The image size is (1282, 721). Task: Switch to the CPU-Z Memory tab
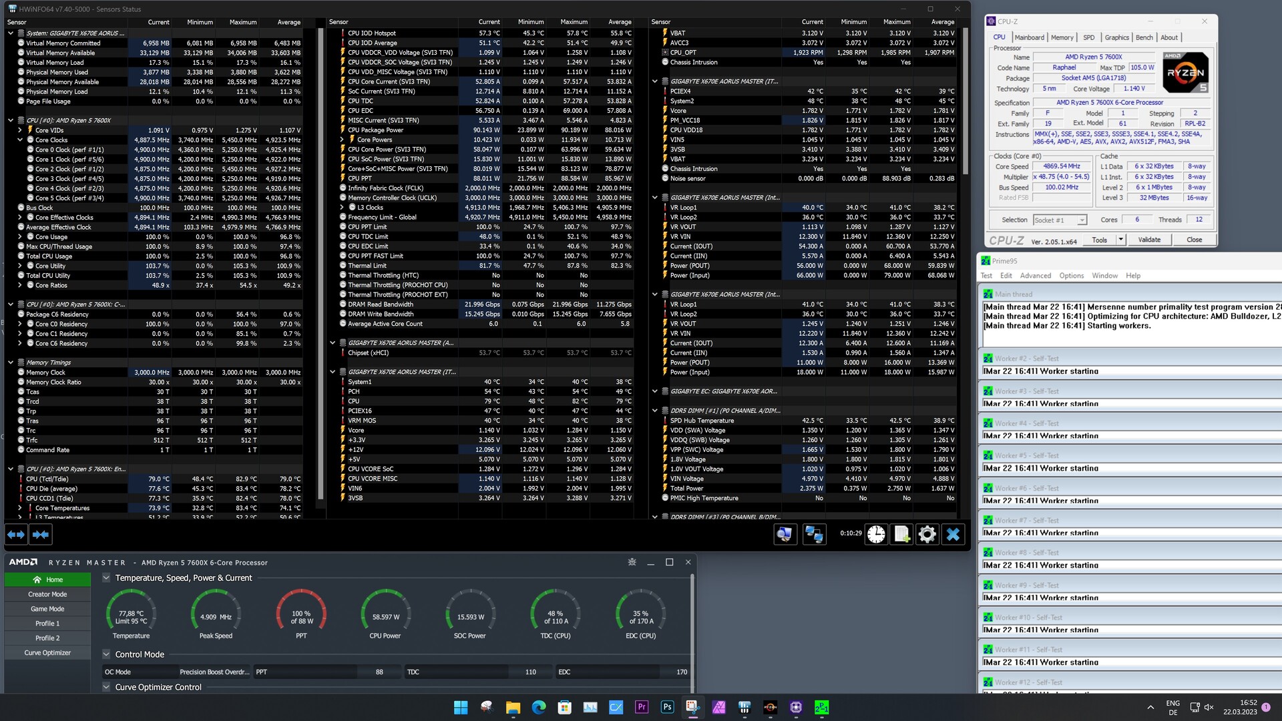[x=1062, y=37]
